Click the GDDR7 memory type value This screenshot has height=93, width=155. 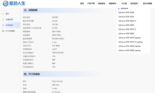point(55,17)
